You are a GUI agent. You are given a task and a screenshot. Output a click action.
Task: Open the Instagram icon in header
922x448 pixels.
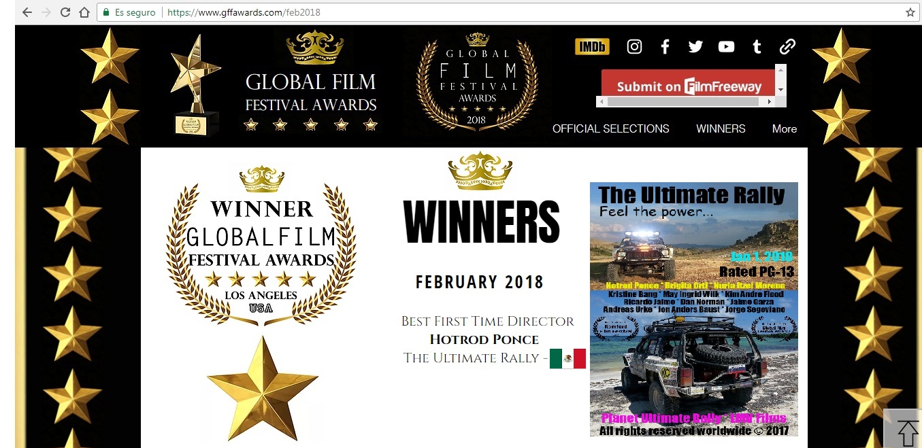coord(634,46)
